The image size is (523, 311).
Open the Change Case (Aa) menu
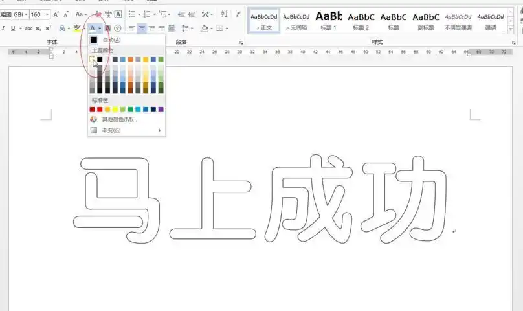click(81, 14)
